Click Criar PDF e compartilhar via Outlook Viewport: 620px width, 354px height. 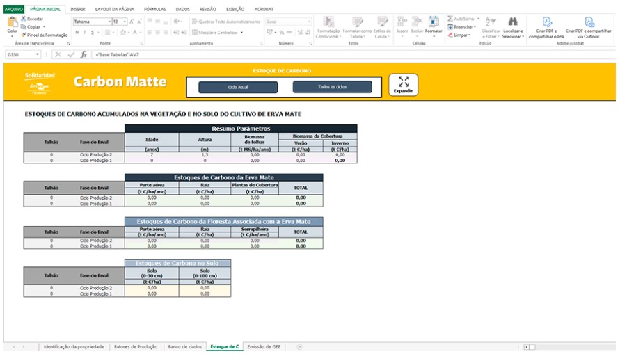589,27
